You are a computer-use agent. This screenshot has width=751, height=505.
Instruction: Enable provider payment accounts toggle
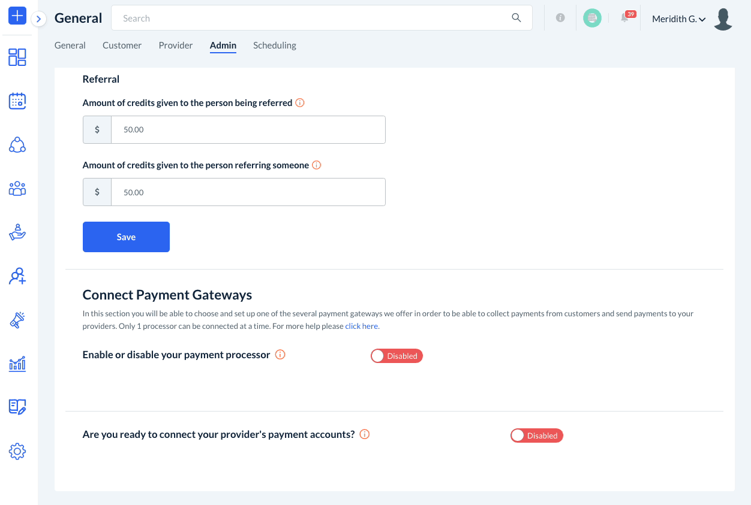click(536, 436)
